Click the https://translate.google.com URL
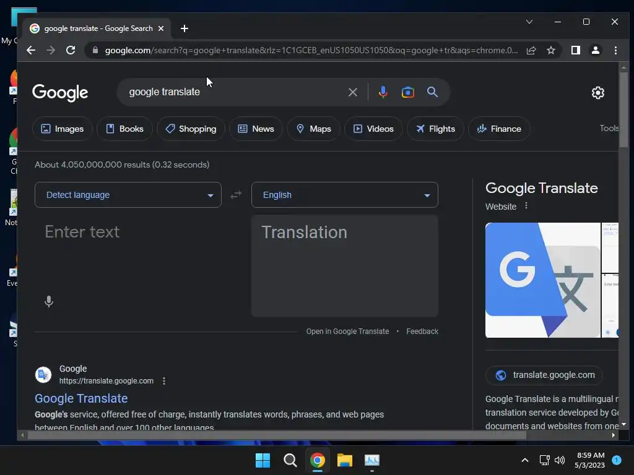Screen dimensions: 634x475 tap(106, 381)
